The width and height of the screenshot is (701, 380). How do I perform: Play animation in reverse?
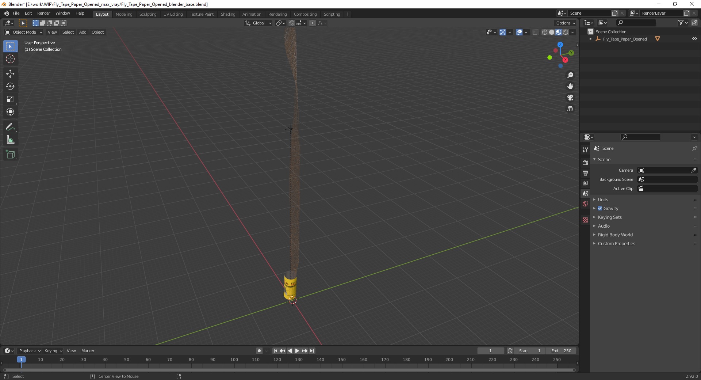click(x=290, y=351)
